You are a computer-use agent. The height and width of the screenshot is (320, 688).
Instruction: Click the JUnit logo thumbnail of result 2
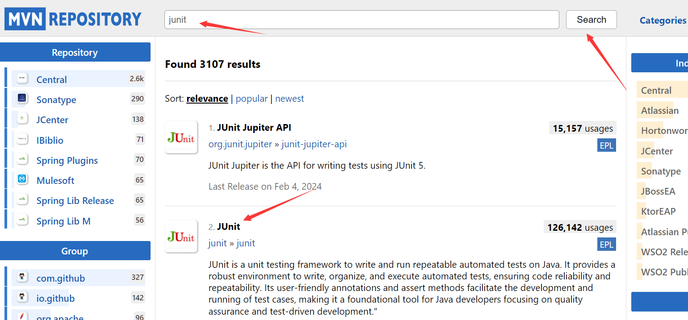(181, 237)
